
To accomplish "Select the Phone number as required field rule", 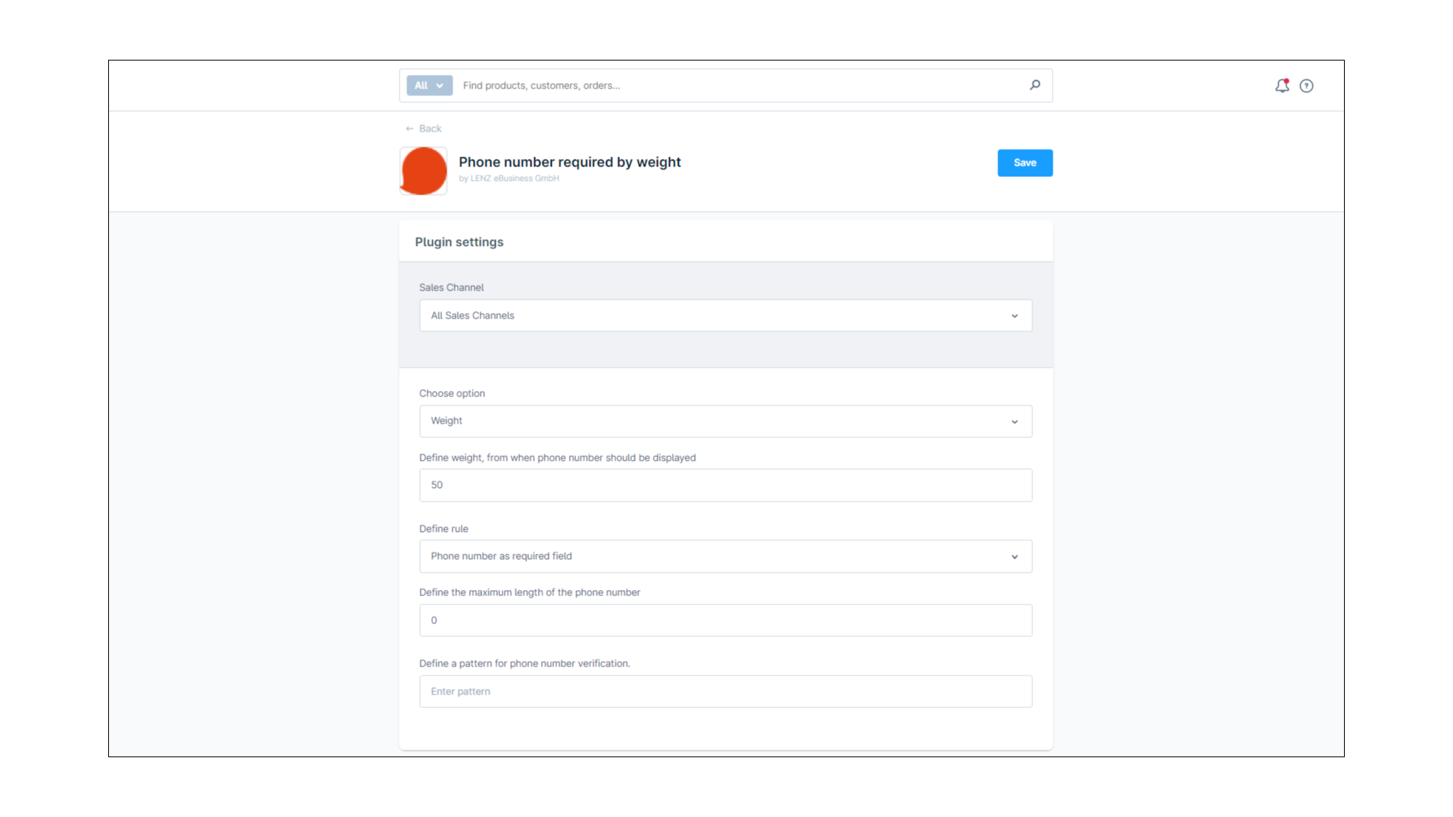I will coord(726,556).
